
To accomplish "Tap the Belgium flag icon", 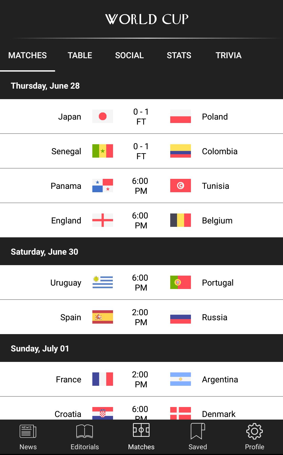I will 180,220.
